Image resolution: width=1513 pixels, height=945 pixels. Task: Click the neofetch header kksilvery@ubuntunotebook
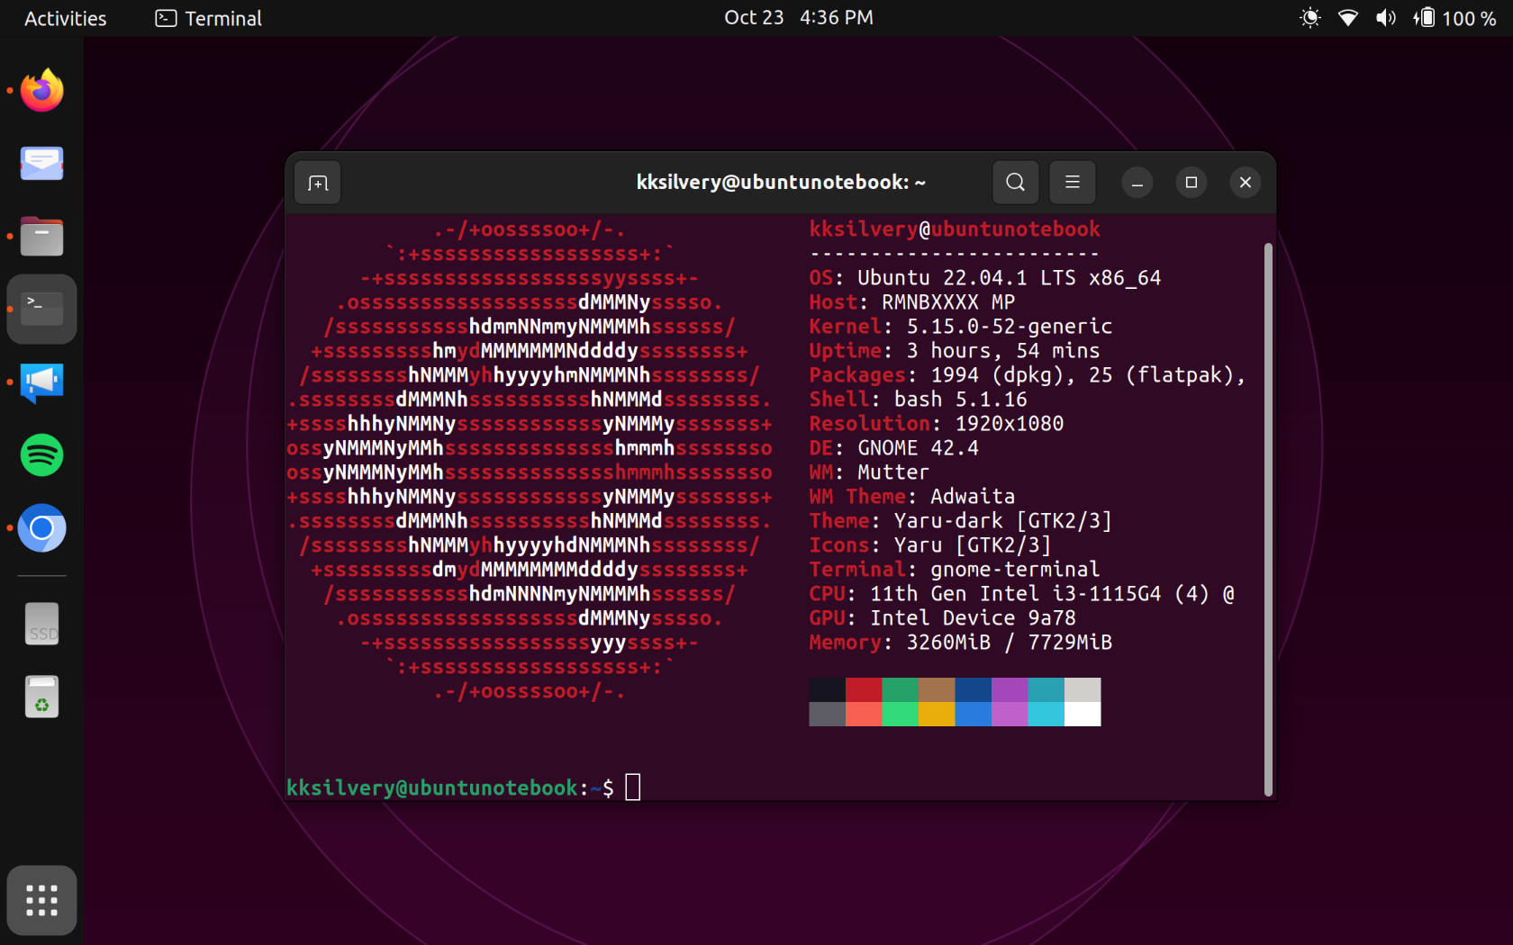955,229
